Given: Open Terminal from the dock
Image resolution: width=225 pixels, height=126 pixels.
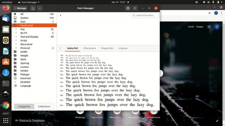Looking at the screenshot, I should (6, 84).
